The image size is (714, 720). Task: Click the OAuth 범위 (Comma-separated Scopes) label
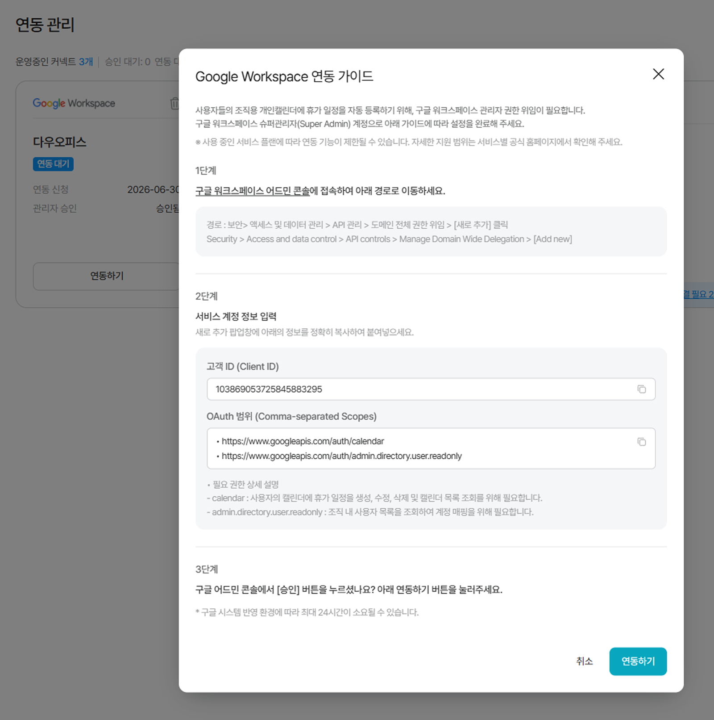pos(291,416)
